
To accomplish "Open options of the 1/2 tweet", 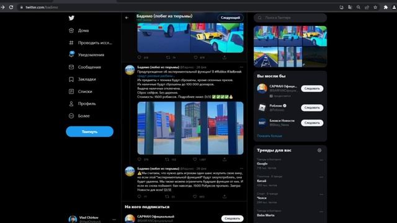I will click(x=241, y=68).
